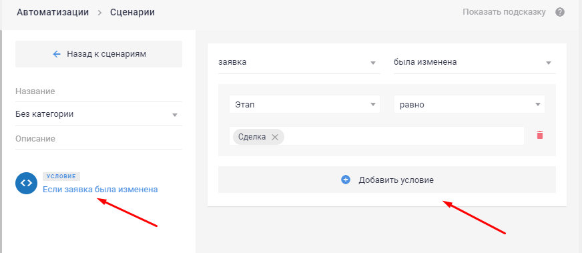Image resolution: width=582 pixels, height=253 pixels.
Task: Click Назад к сценариям button
Action: pos(99,54)
